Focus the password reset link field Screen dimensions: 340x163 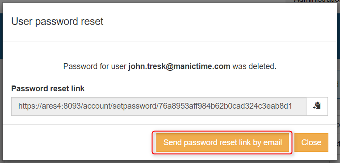point(159,106)
